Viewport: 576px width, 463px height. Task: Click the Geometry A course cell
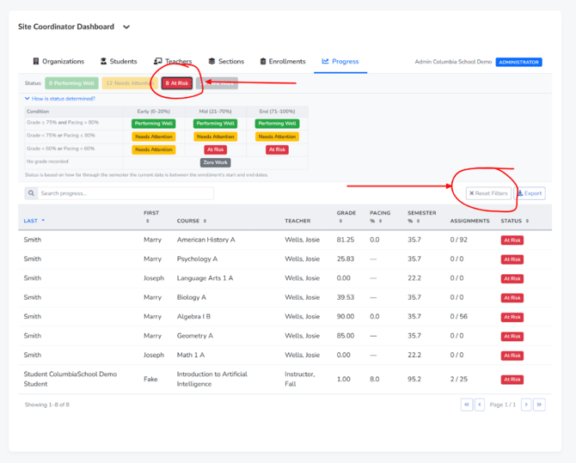coord(194,336)
